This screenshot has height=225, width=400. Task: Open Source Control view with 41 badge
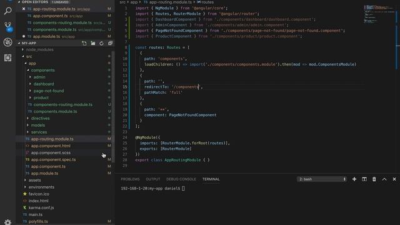8,26
